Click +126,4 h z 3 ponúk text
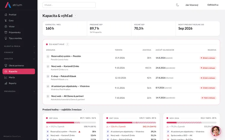 (117, 126)
